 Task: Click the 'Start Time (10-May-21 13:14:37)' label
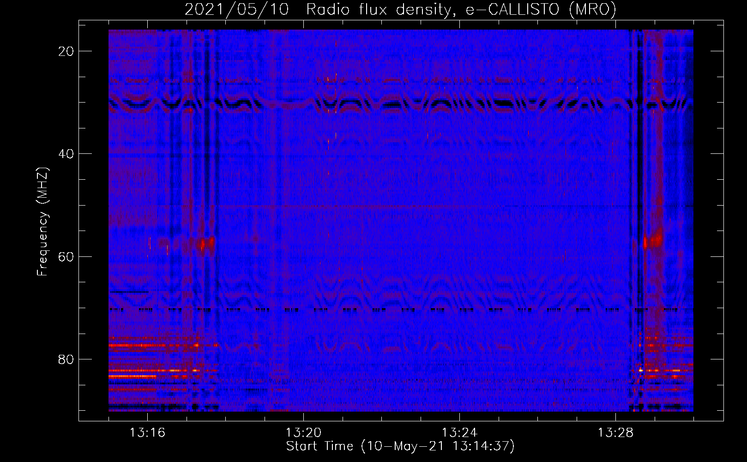400,446
